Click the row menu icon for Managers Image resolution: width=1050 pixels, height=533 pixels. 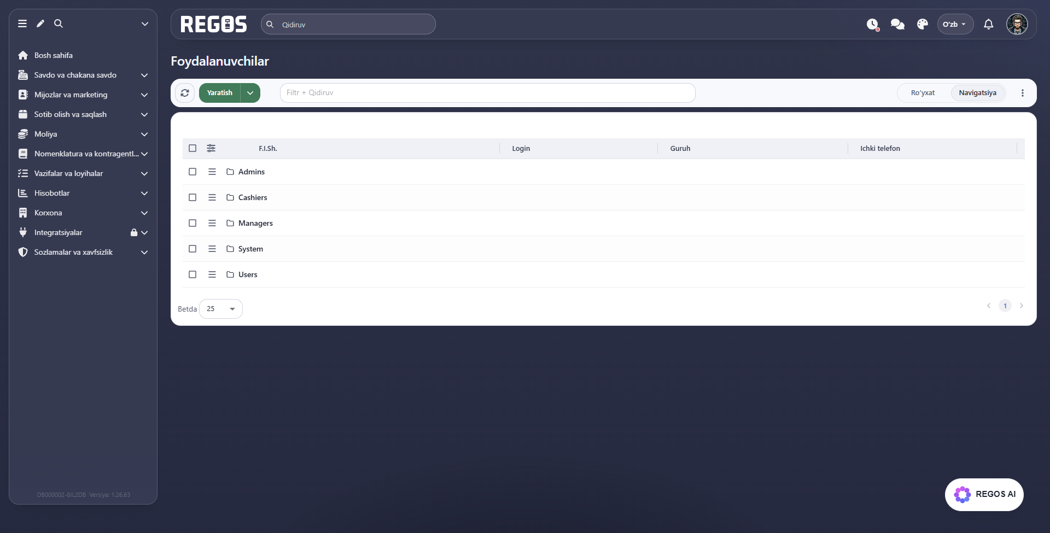pos(212,223)
